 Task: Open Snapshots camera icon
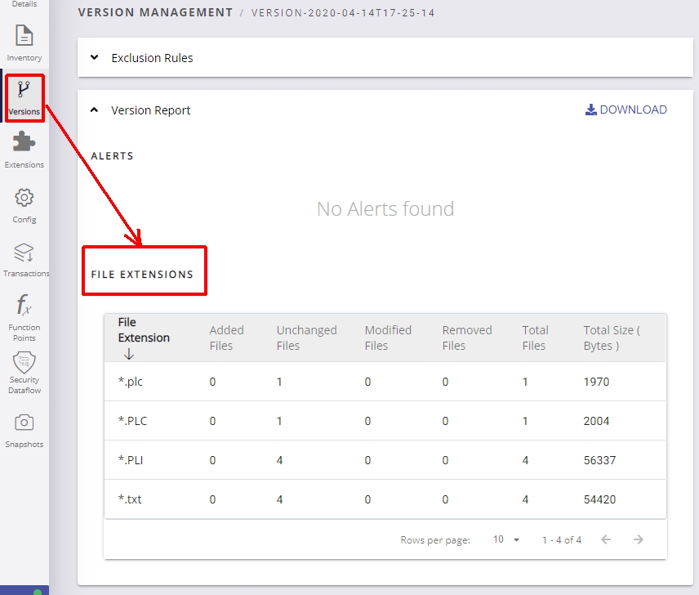24,423
